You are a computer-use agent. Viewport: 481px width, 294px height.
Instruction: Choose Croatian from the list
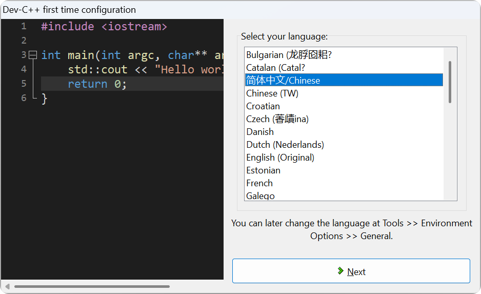[344, 106]
